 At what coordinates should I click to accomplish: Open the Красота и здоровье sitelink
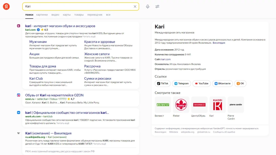click(x=100, y=42)
